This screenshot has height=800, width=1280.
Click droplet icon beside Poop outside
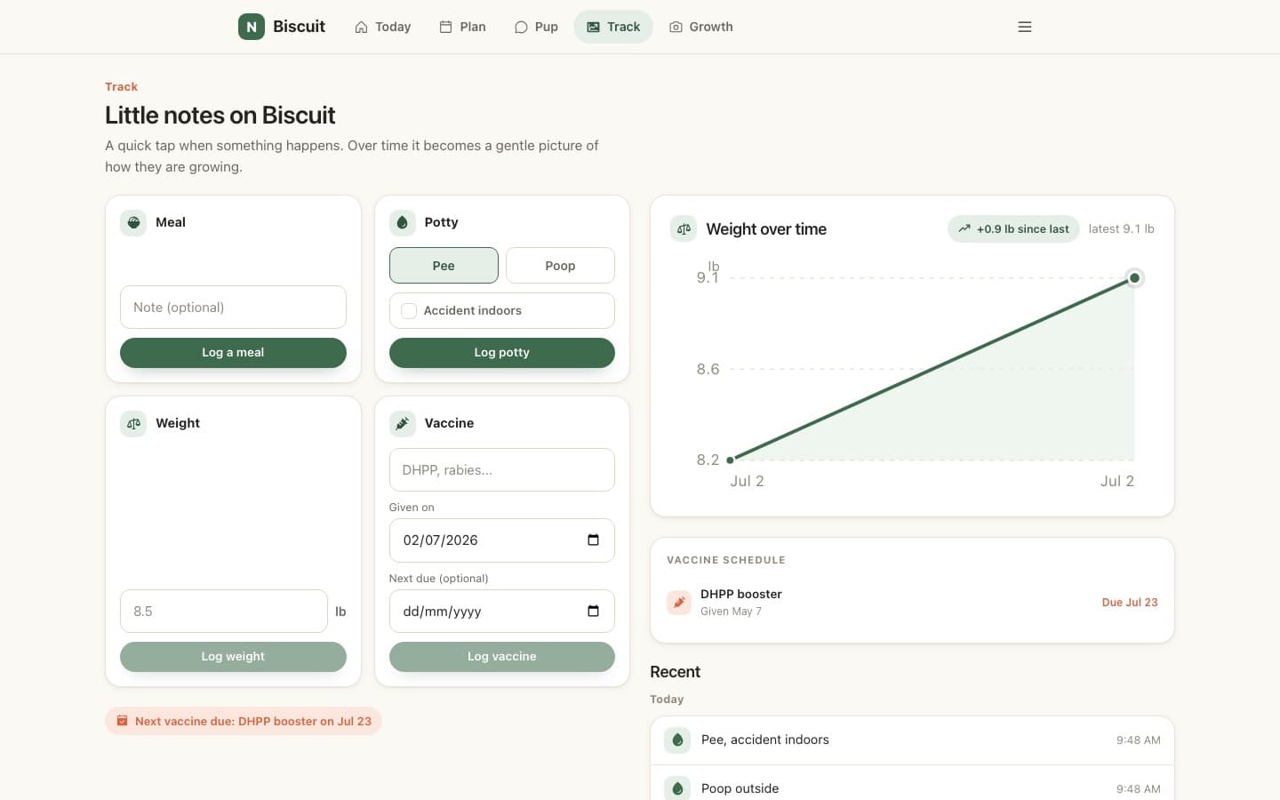coord(677,788)
